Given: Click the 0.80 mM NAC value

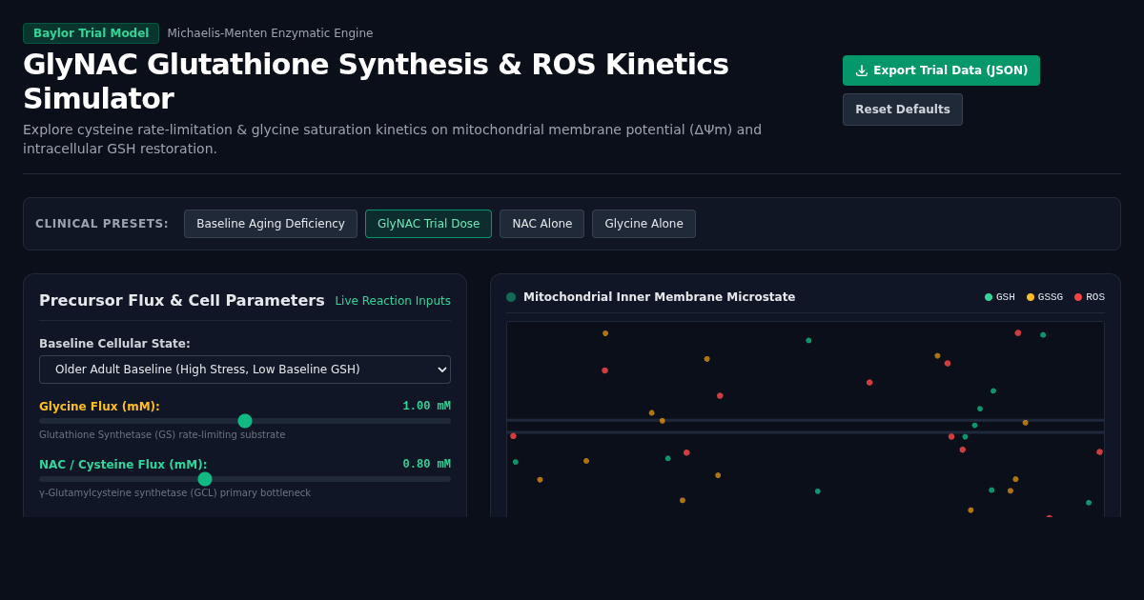Looking at the screenshot, I should (x=426, y=464).
